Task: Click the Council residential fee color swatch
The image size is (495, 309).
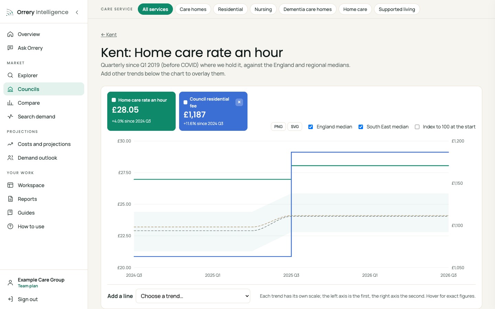Action: pyautogui.click(x=186, y=102)
